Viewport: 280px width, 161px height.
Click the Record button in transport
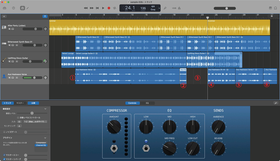point(108,8)
